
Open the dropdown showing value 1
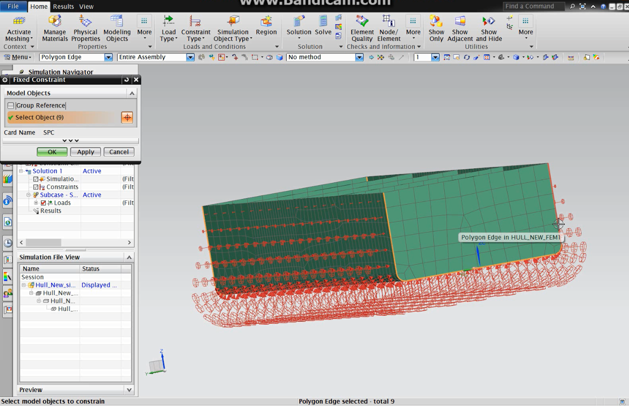pos(435,57)
